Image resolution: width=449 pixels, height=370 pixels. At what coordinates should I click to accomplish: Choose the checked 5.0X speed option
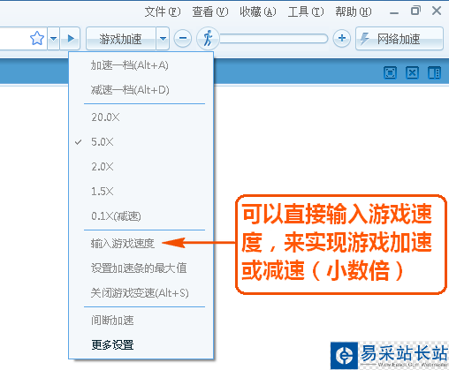pyautogui.click(x=141, y=142)
